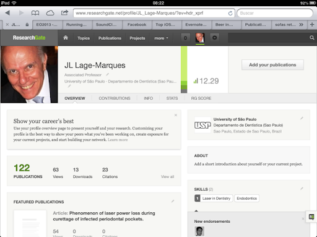Edit the institution card with pencil icon
This screenshot has width=317, height=237.
302,118
